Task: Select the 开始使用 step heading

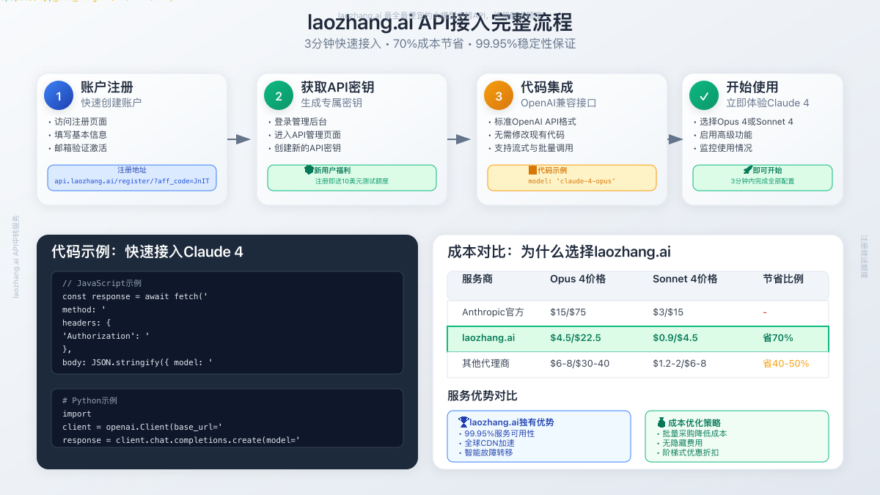Action: tap(752, 87)
